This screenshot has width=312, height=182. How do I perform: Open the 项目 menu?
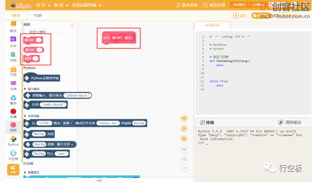pyautogui.click(x=43, y=5)
